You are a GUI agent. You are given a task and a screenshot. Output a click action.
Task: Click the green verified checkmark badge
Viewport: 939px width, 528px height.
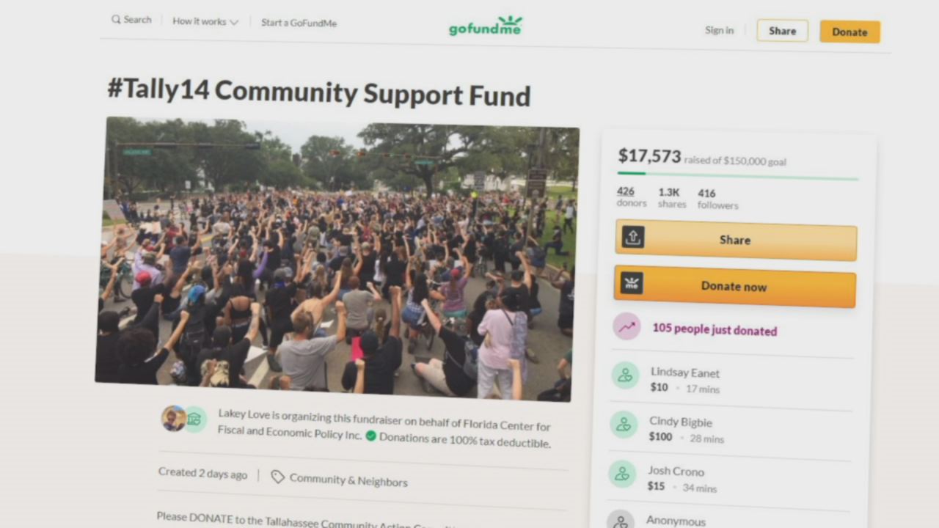(x=370, y=436)
